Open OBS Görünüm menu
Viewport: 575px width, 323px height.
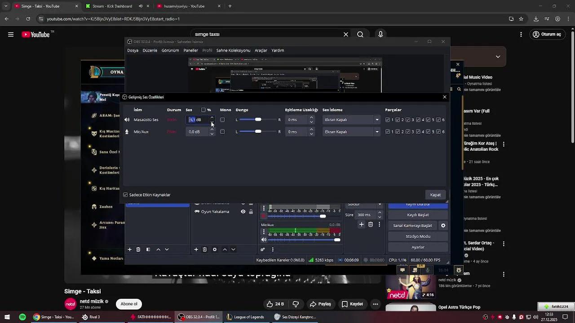[170, 51]
